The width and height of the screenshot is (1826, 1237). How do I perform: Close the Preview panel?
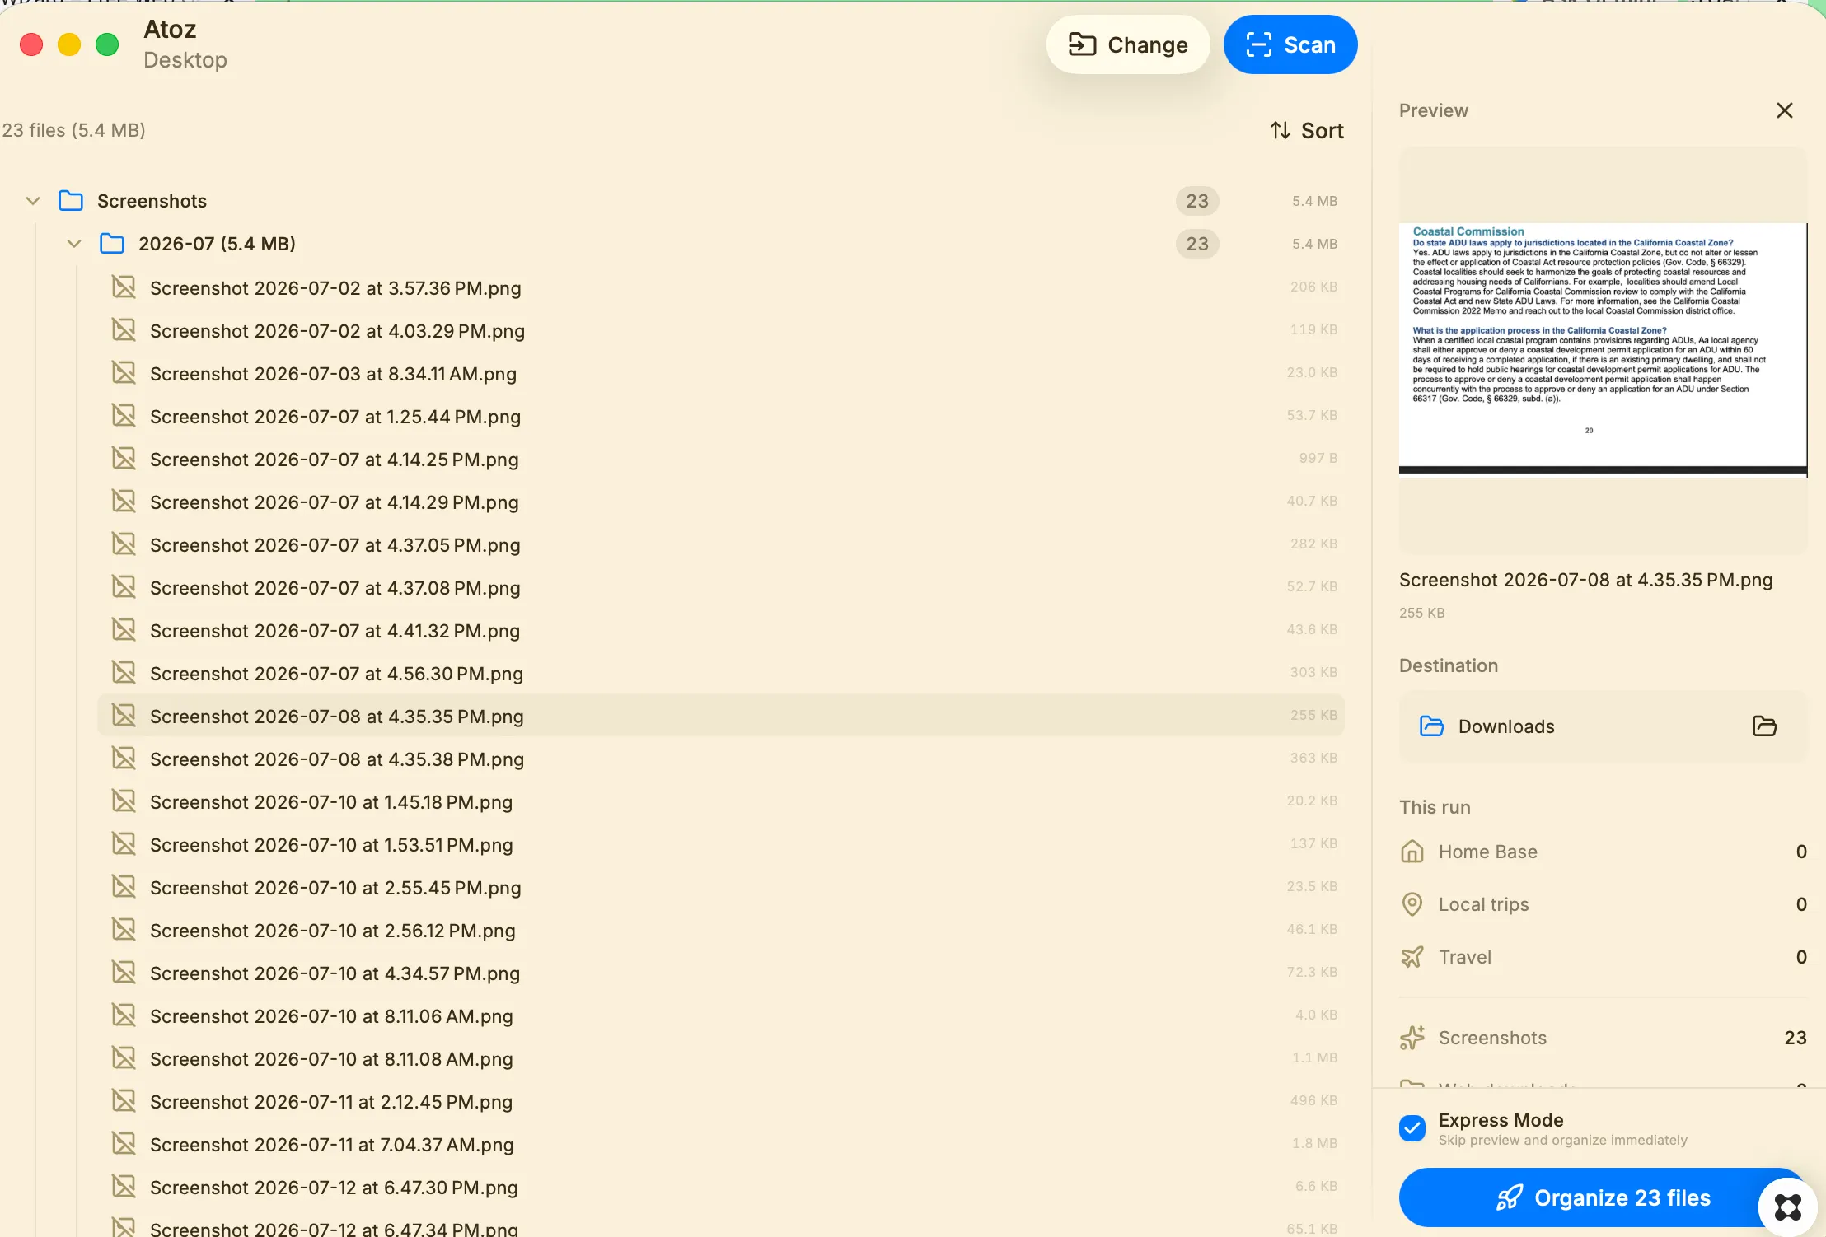pos(1784,110)
